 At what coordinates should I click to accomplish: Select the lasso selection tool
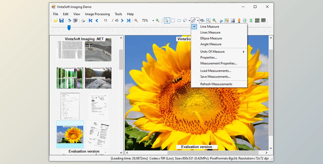[x=185, y=20]
